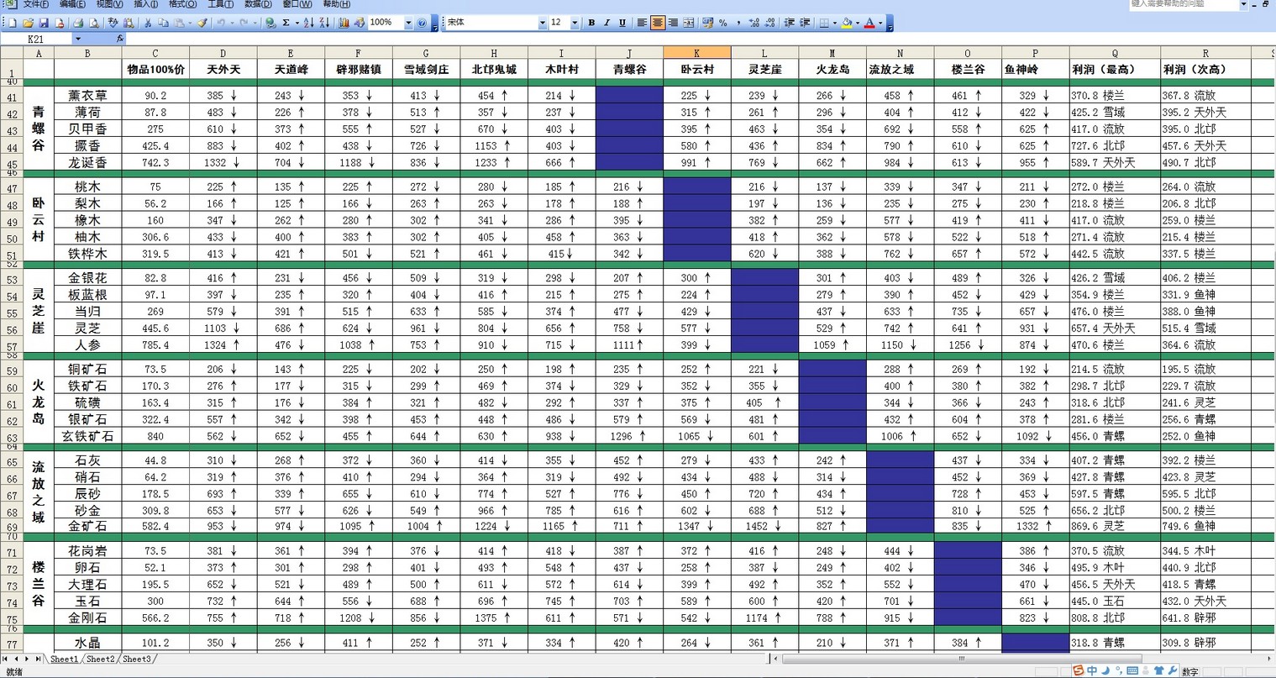The image size is (1276, 678).
Task: Decrease decimal places
Action: [769, 23]
